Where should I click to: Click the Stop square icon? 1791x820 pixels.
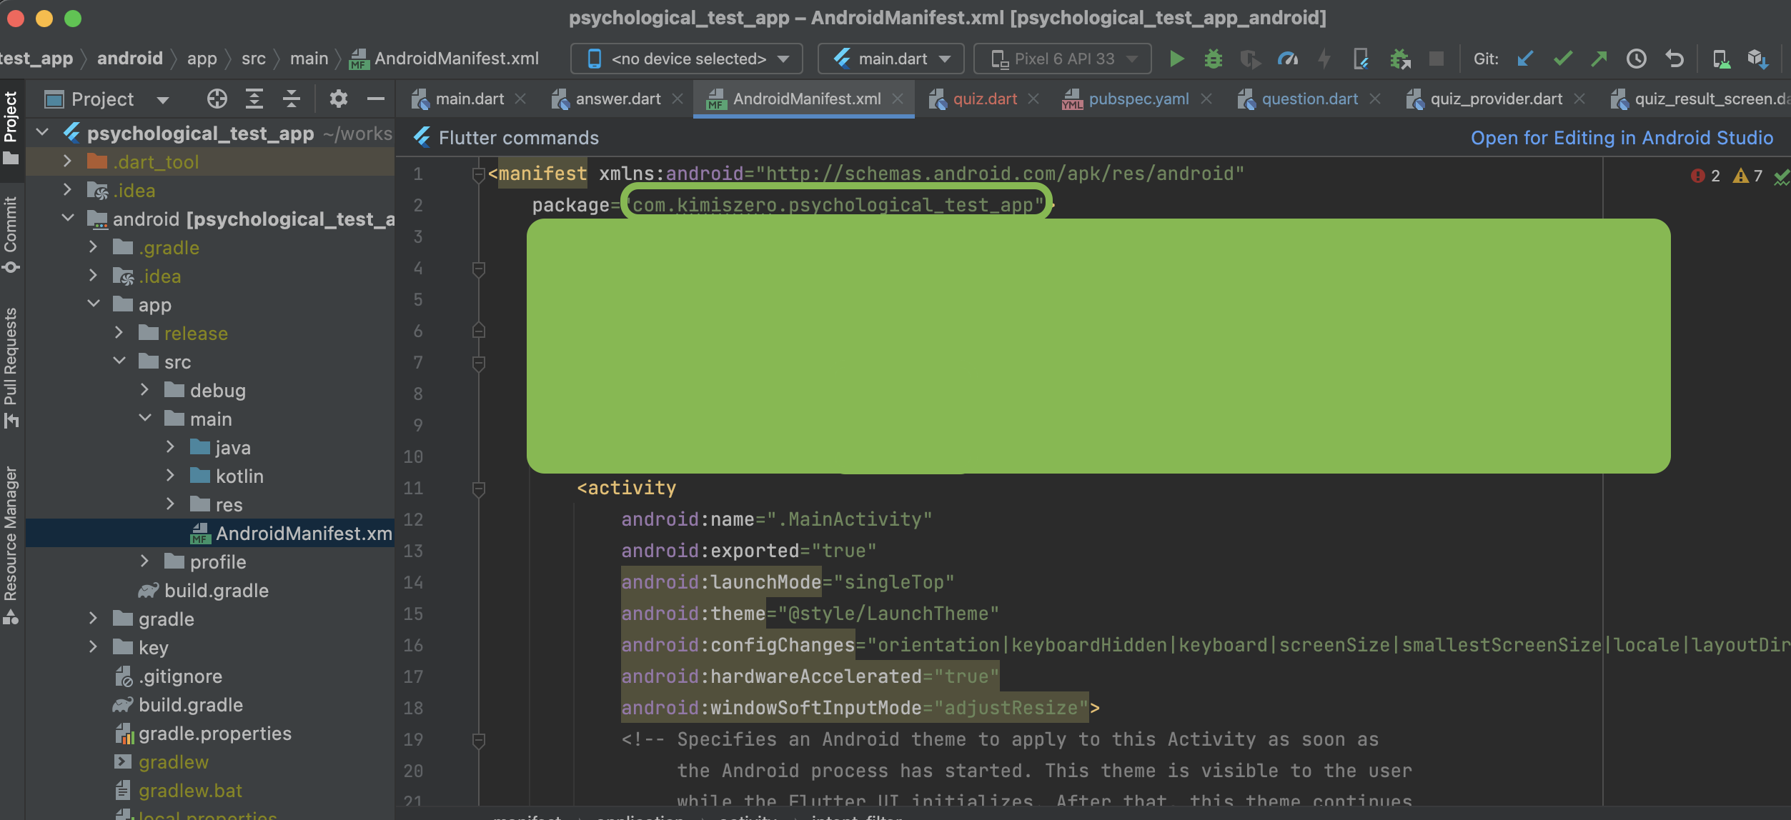coord(1436,59)
